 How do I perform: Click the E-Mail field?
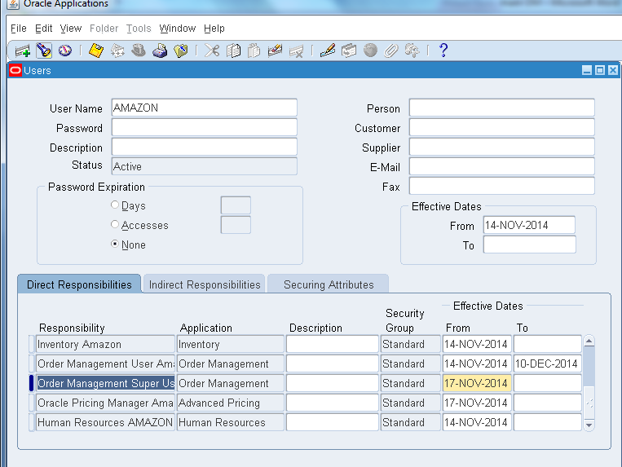point(502,166)
